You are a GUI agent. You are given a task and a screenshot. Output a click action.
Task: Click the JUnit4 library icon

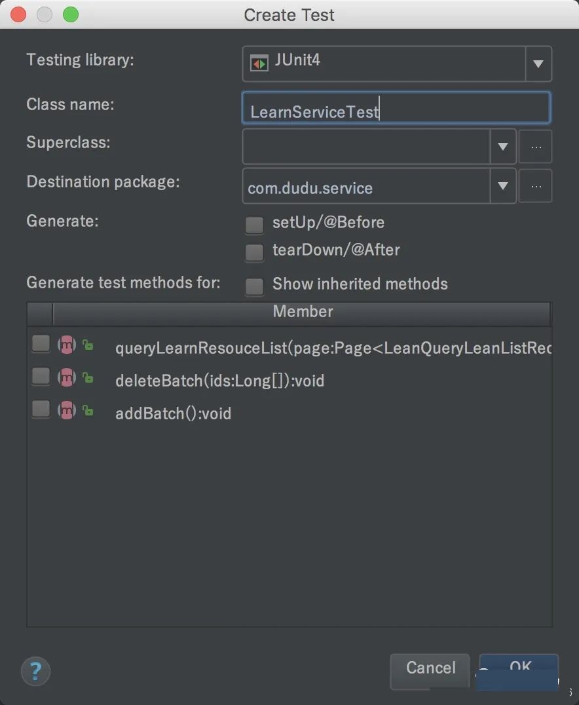[258, 64]
